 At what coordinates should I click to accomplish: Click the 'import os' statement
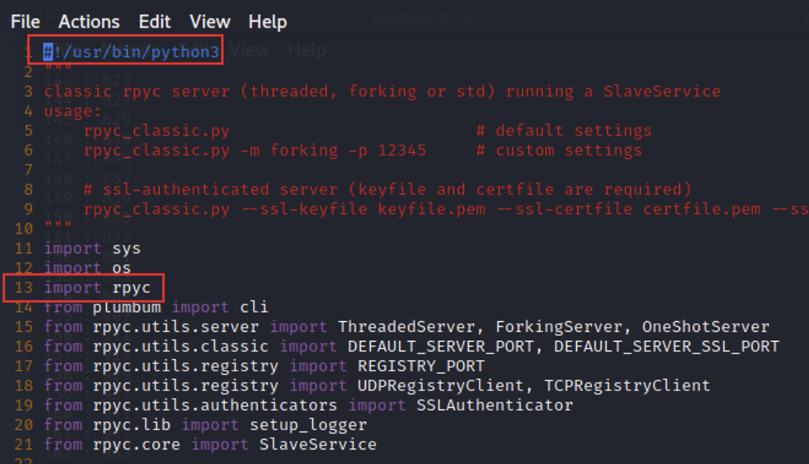click(87, 268)
